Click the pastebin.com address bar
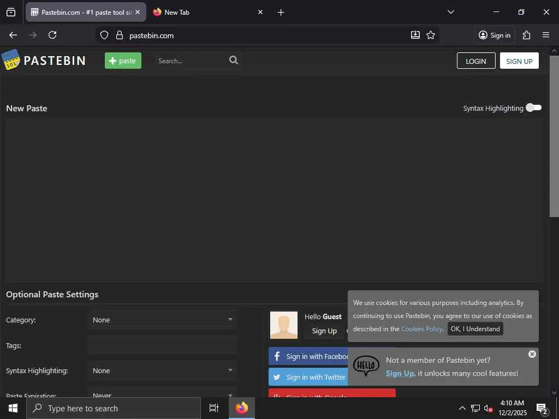 tap(267, 35)
